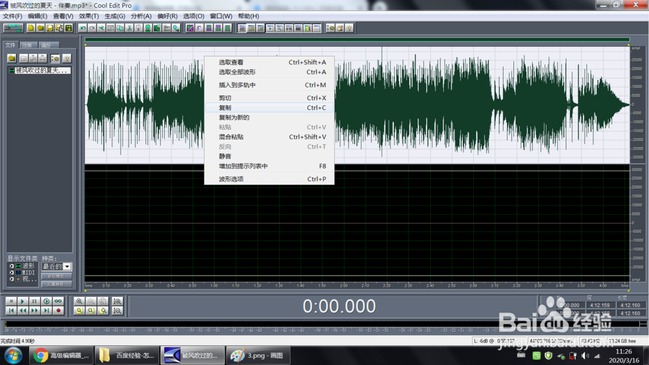The width and height of the screenshot is (649, 365).
Task: Choose 混合粘贴 in the context menu
Action: coord(269,137)
